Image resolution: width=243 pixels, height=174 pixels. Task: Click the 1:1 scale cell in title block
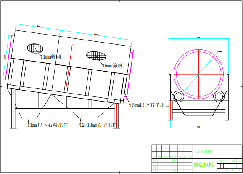pyautogui.click(x=239, y=166)
